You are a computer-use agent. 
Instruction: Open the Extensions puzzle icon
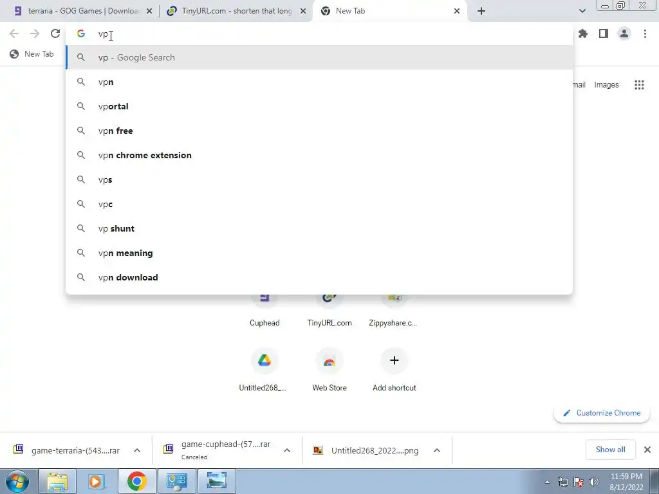[583, 33]
